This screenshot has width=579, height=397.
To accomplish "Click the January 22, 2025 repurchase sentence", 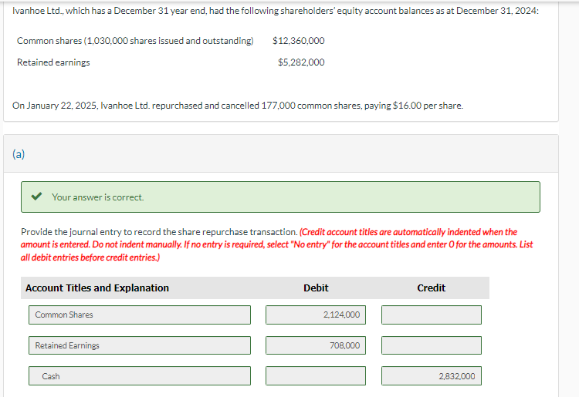I will (238, 106).
